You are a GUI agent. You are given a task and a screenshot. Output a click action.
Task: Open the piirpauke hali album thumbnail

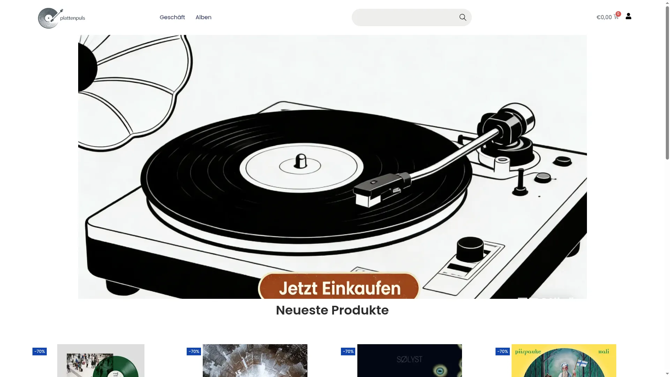point(564,361)
